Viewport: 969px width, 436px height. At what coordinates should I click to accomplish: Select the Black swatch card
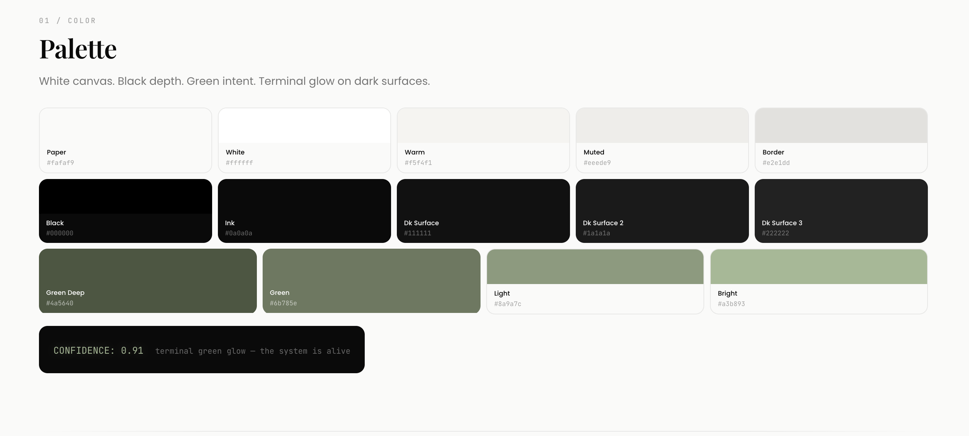(125, 211)
